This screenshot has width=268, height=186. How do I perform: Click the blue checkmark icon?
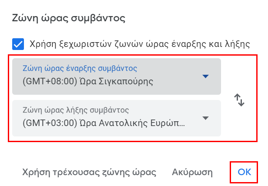coord(18,44)
